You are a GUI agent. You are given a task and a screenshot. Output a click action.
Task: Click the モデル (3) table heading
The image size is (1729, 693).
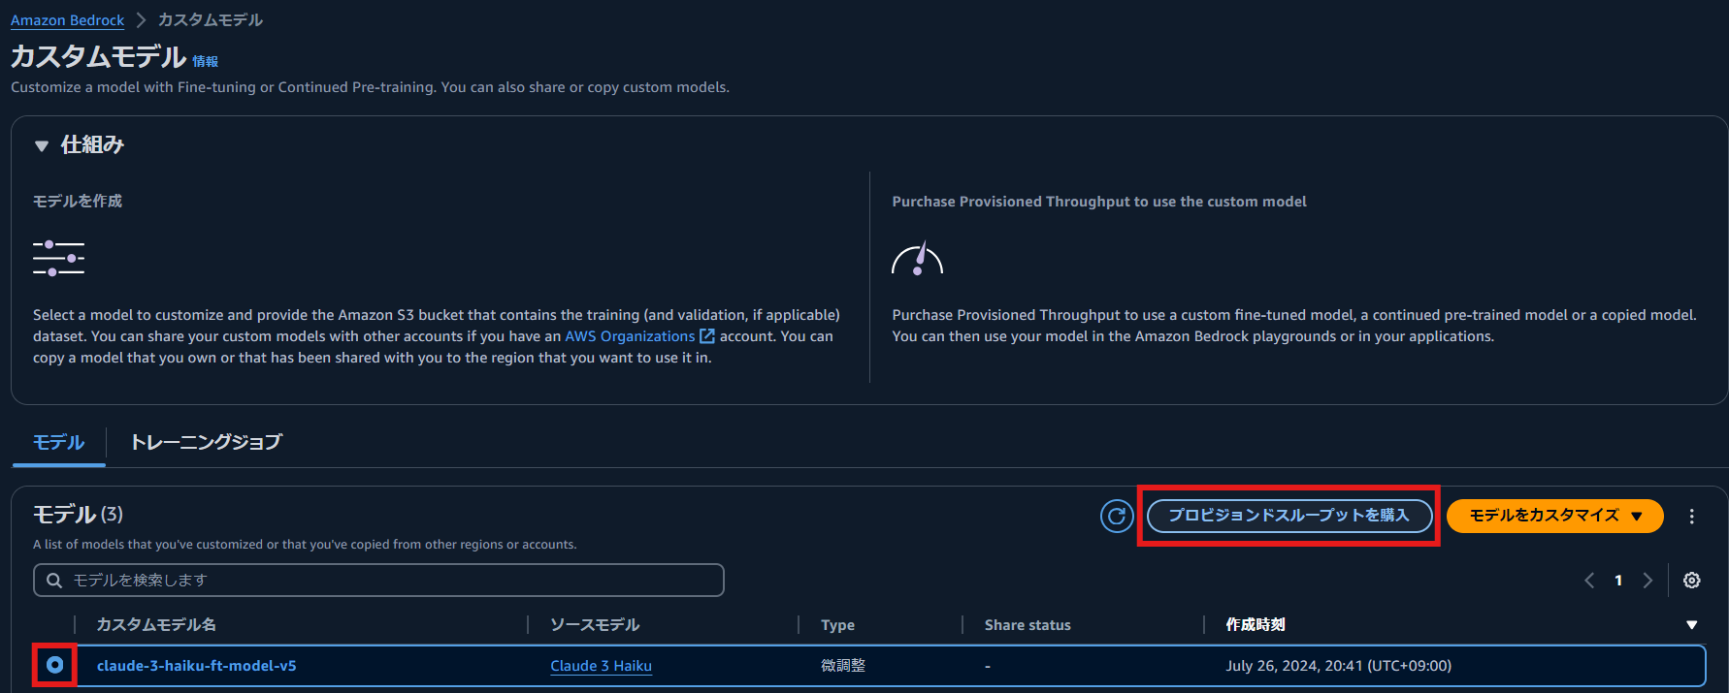tap(78, 514)
